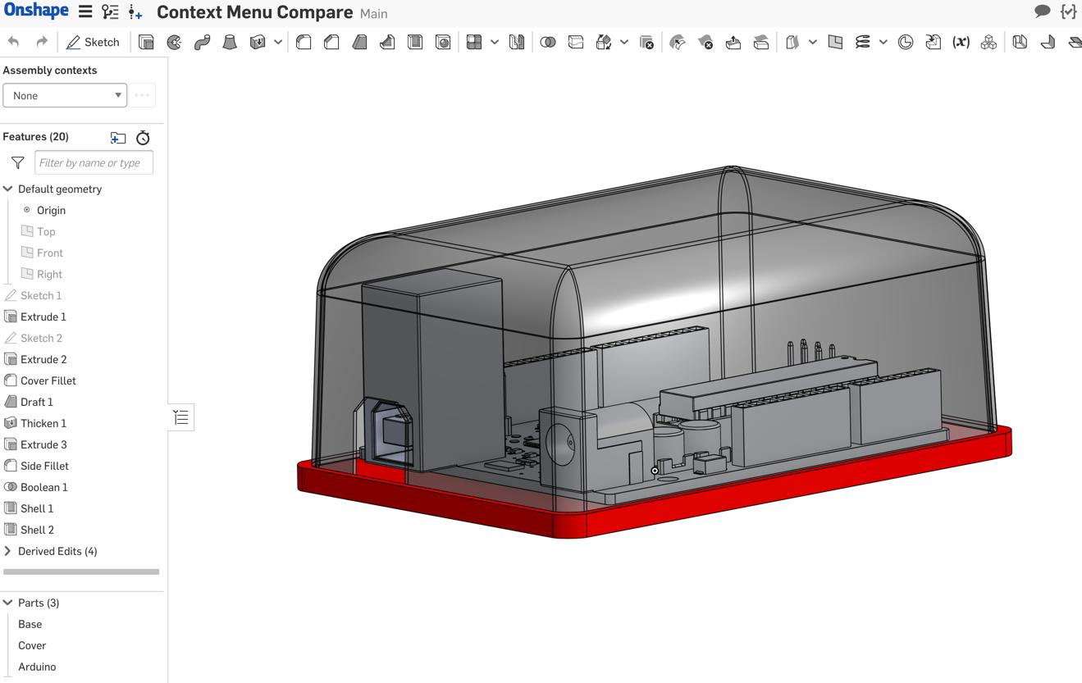Open the Boolean tool
The width and height of the screenshot is (1082, 683).
tap(548, 42)
